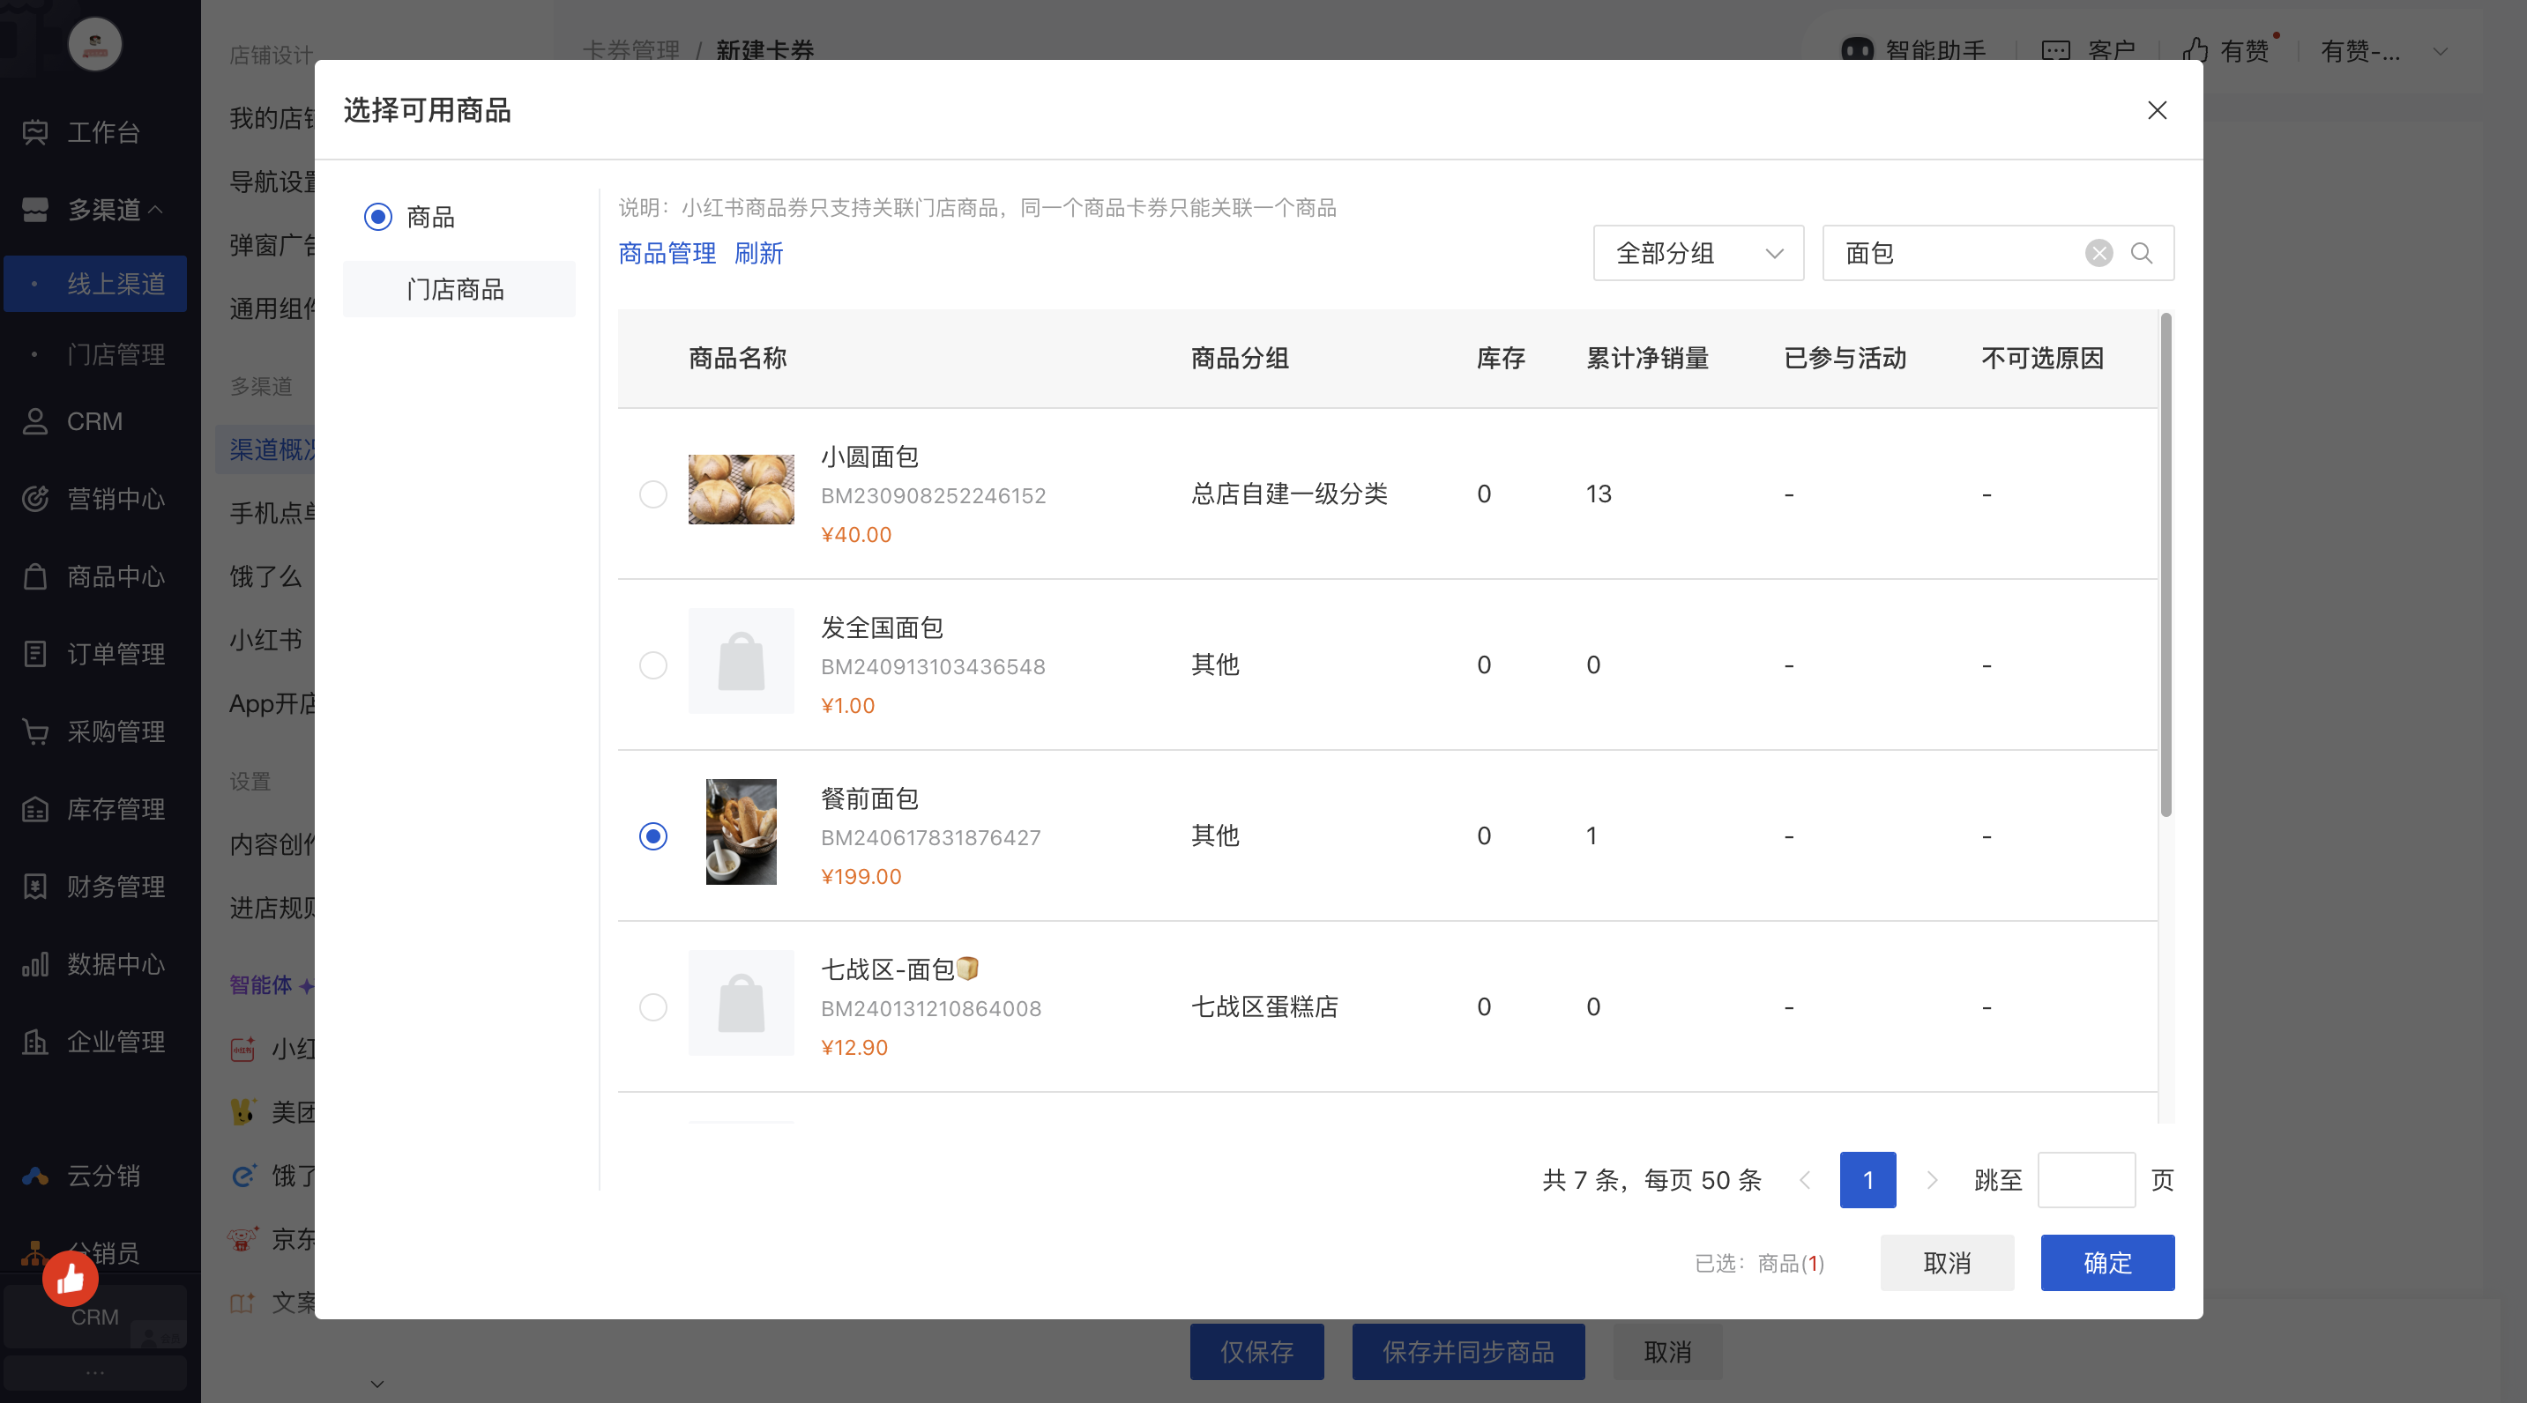The height and width of the screenshot is (1403, 2527).
Task: Select the 小圆面包 radio button
Action: [x=652, y=494]
